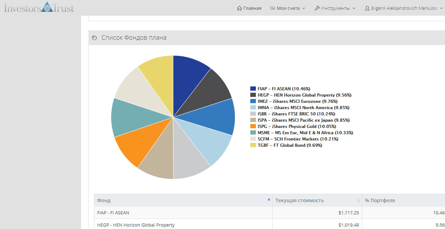Click the wrench icon beside Инструменты
445x229 pixels.
coord(317,8)
